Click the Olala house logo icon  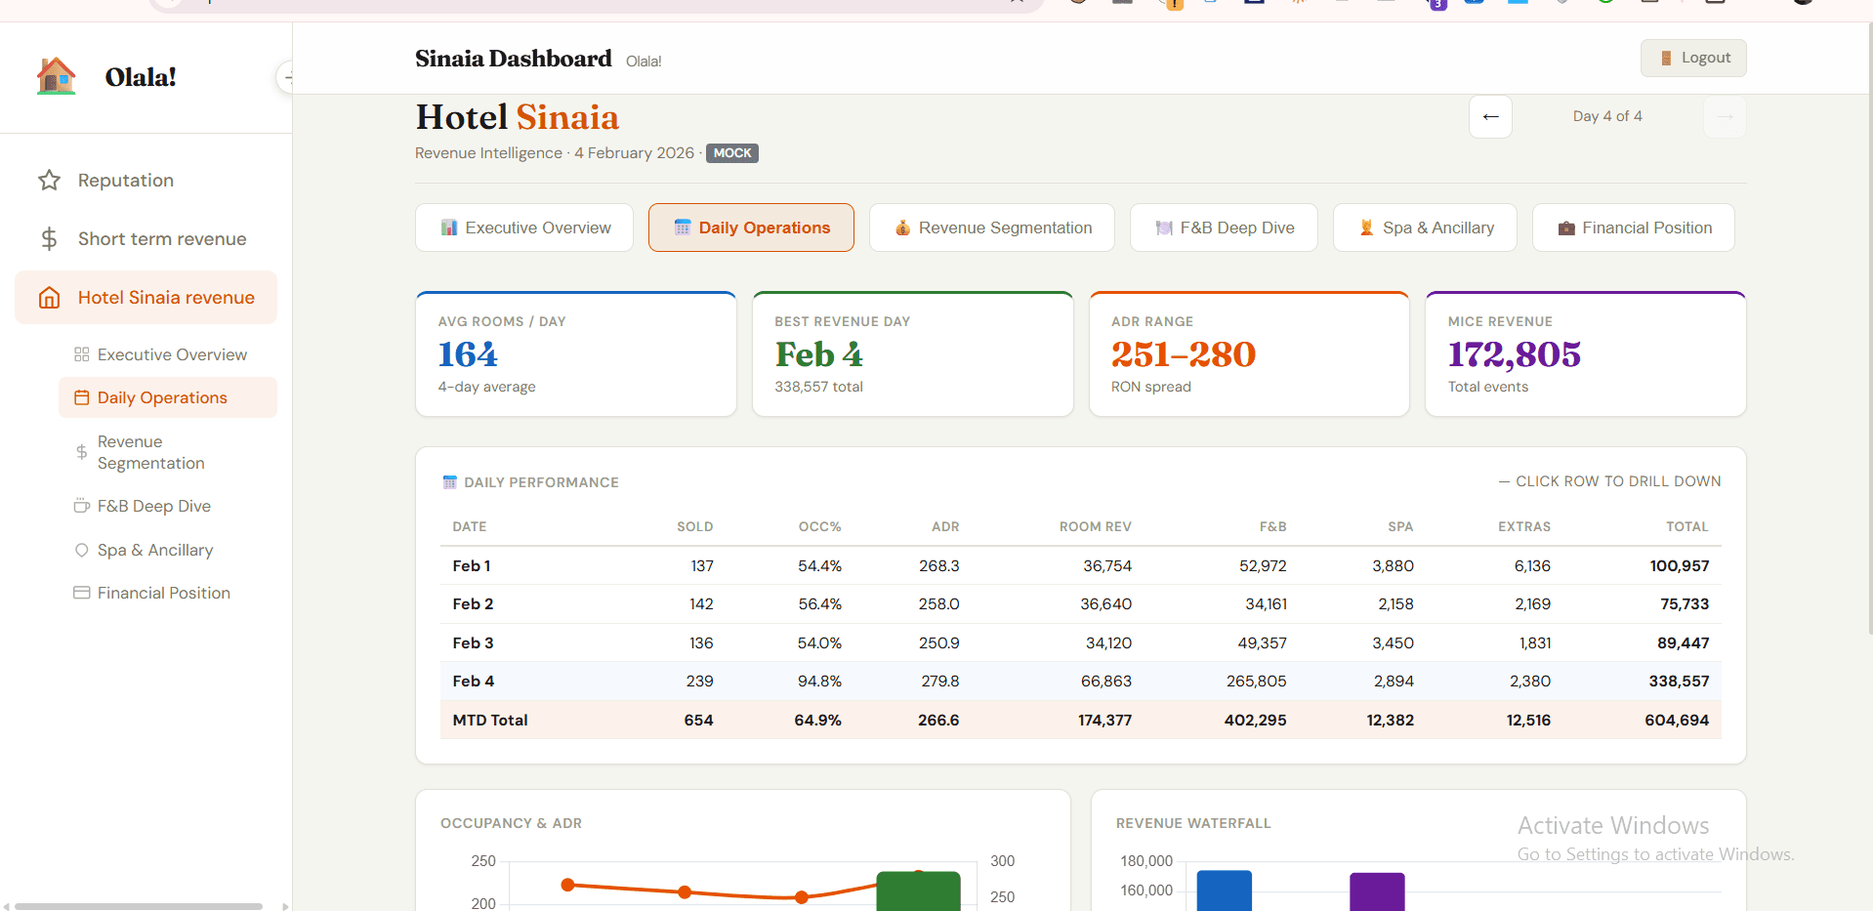56,76
